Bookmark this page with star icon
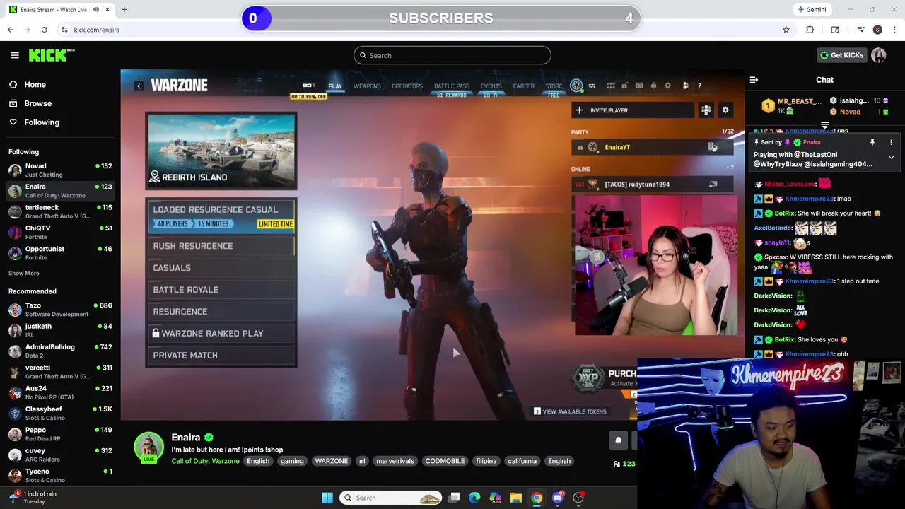The image size is (905, 509). [786, 30]
